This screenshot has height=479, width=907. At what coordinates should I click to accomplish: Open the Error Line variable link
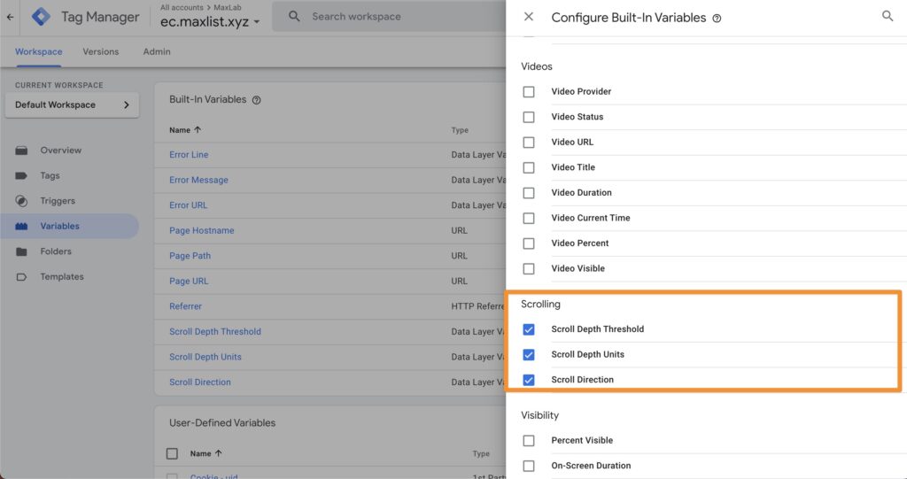(x=189, y=155)
